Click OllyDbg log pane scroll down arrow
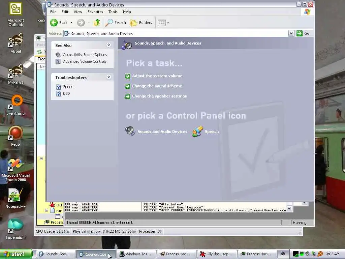This screenshot has height=259, width=345. [x=289, y=208]
